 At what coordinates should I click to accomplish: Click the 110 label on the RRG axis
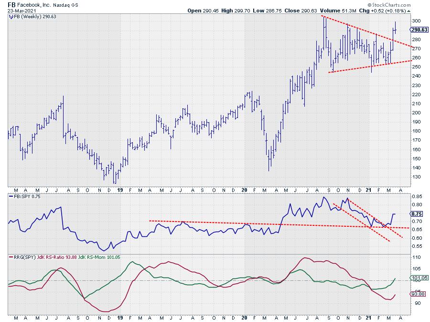click(x=417, y=257)
